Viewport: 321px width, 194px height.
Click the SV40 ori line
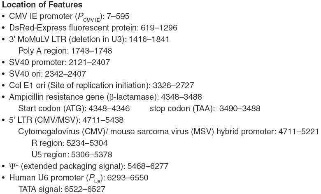(47, 74)
